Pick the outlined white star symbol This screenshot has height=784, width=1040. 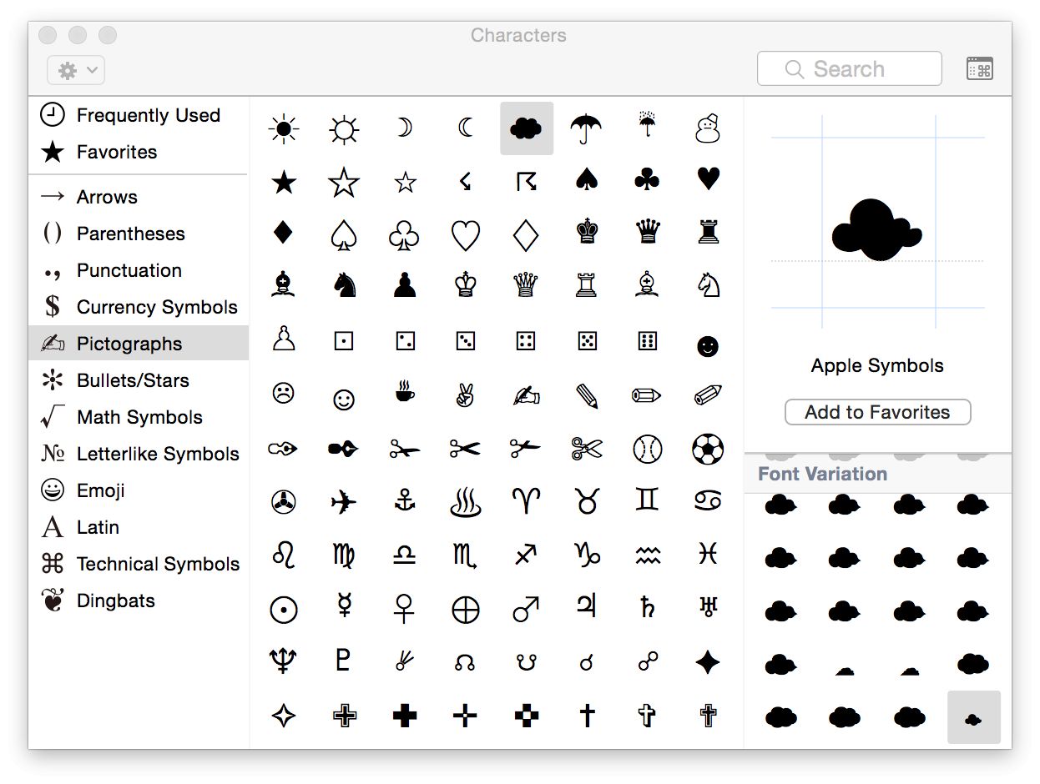coord(344,181)
